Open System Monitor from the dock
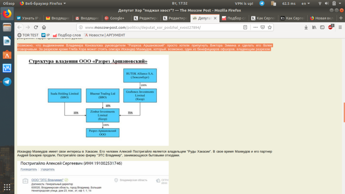This screenshot has width=345, height=194. [7, 68]
